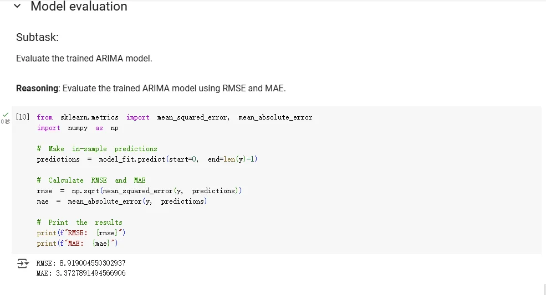Click the model_fit.predict code line
Image resolution: width=546 pixels, height=295 pixels.
[147, 159]
